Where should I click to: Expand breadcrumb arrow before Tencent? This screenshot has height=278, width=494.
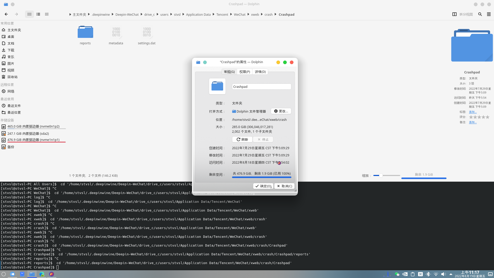[x=214, y=14]
